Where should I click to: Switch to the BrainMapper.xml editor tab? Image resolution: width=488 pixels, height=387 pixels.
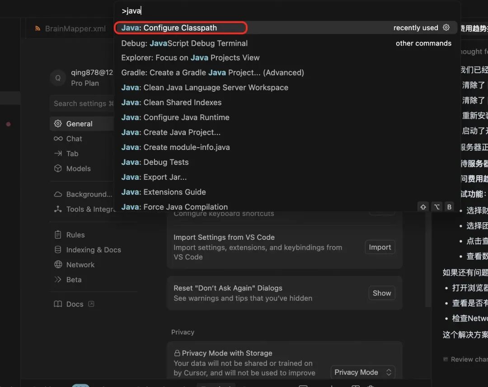pos(70,28)
